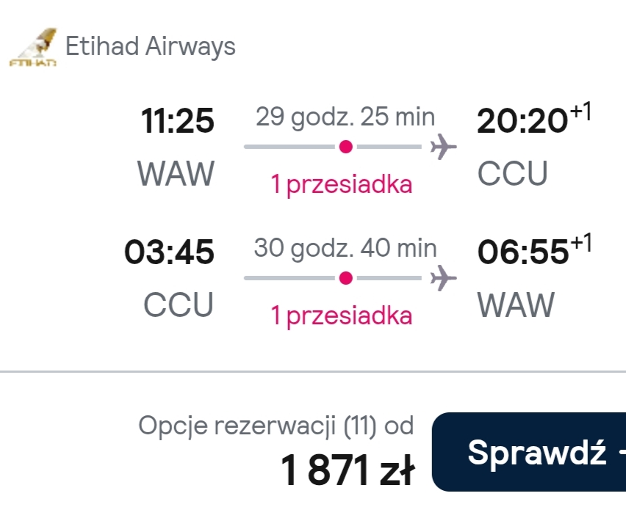Screen dimensions: 626x518
Task: Open the outbound 1 przesiadka details
Action: point(342,185)
